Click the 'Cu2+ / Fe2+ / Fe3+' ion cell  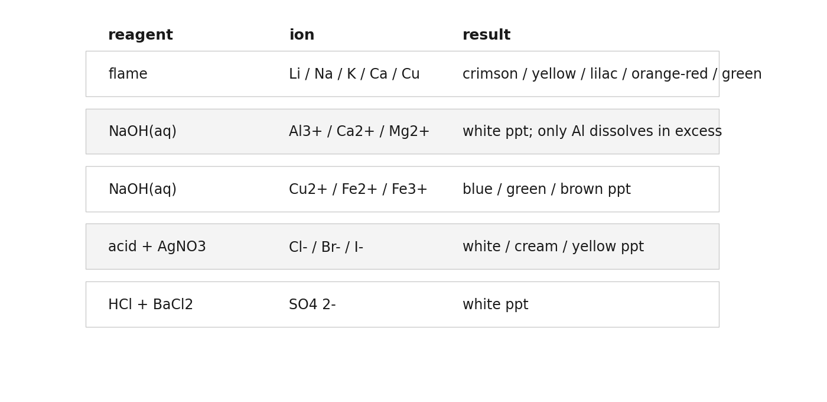tap(358, 189)
